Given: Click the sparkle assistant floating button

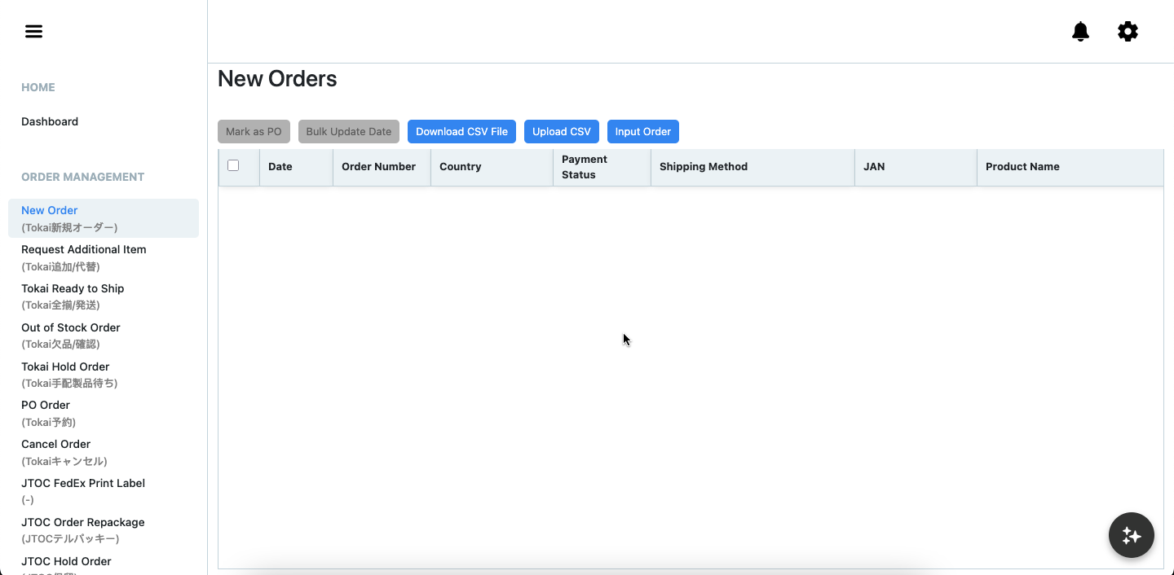Looking at the screenshot, I should 1131,535.
